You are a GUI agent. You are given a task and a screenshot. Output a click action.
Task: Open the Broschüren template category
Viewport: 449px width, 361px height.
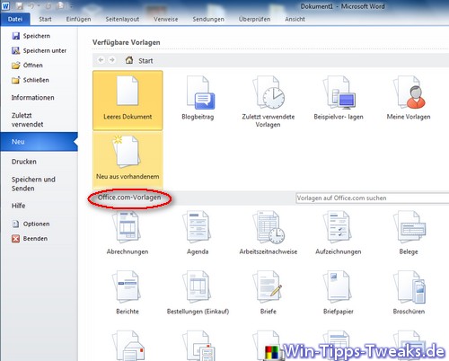(409, 293)
